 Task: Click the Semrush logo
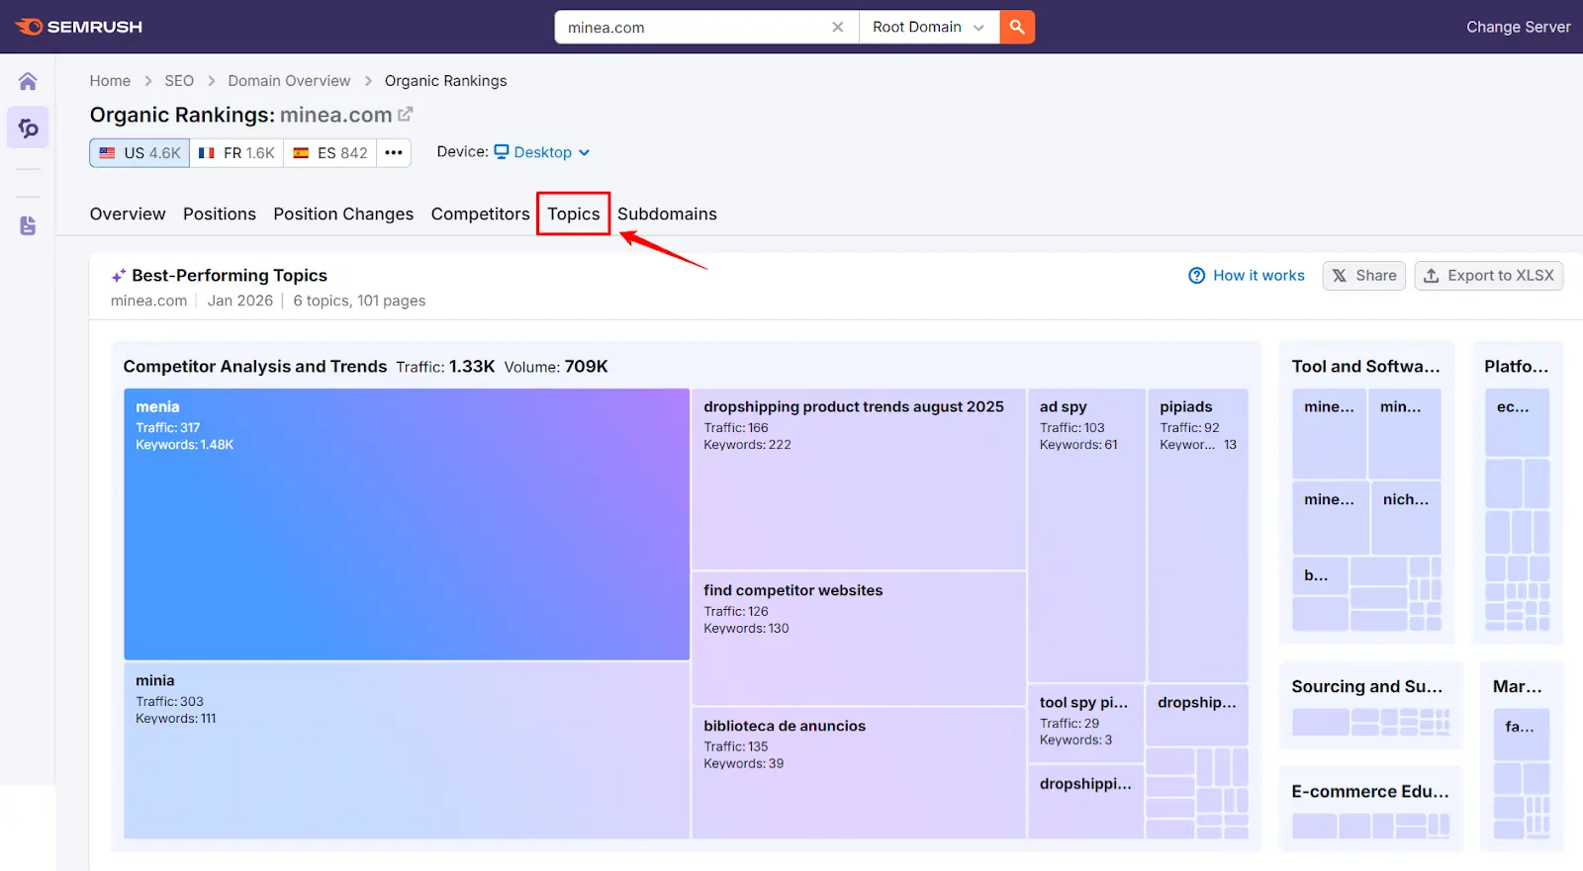pos(78,27)
